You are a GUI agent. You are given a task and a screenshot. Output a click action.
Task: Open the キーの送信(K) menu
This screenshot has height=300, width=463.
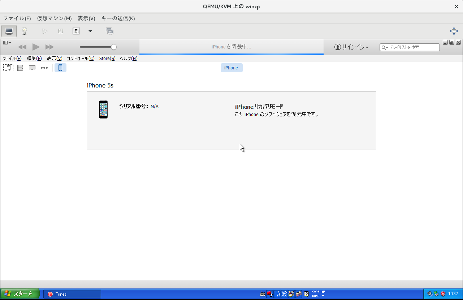[118, 18]
